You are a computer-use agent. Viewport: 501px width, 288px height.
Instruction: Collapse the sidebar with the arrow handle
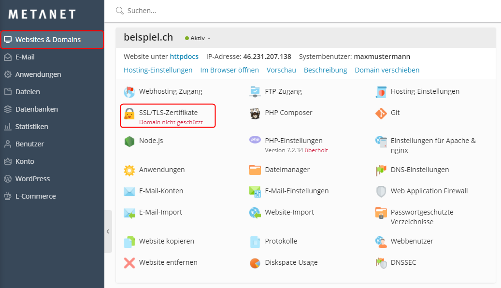click(108, 231)
